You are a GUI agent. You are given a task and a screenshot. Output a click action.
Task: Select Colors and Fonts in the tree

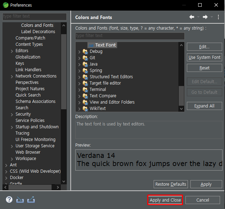pos(37,25)
